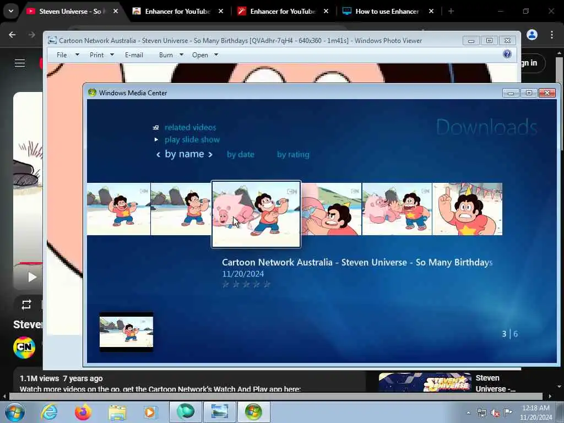Screen dimensions: 564x423
Task: Click the muted volume tray icon
Action: pyautogui.click(x=495, y=413)
